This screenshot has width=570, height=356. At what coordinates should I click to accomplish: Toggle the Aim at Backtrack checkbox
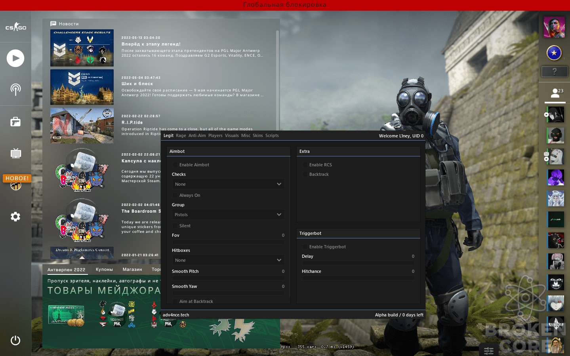point(175,301)
